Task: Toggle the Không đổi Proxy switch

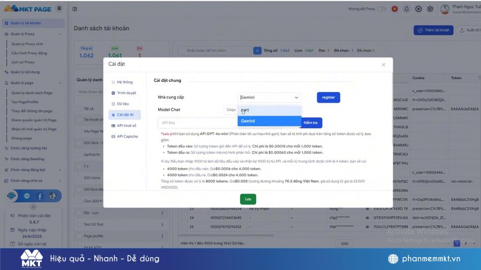Action: pos(382,9)
